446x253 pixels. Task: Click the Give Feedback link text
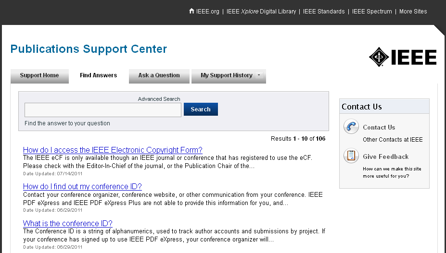[x=385, y=157]
